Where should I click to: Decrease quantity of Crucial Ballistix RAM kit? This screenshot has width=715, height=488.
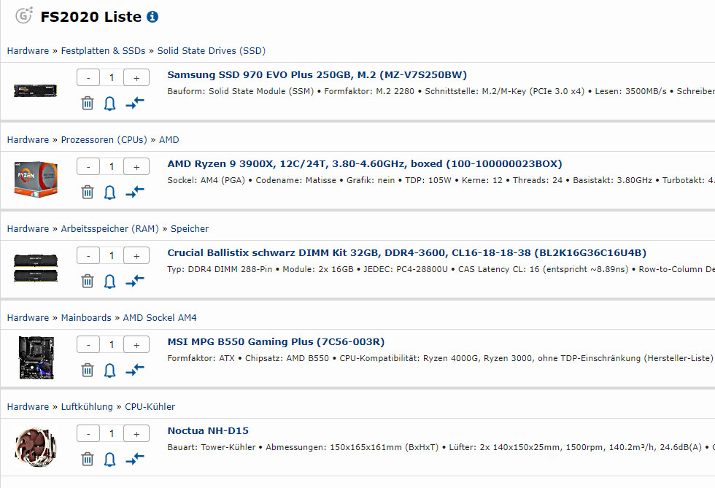(x=88, y=256)
